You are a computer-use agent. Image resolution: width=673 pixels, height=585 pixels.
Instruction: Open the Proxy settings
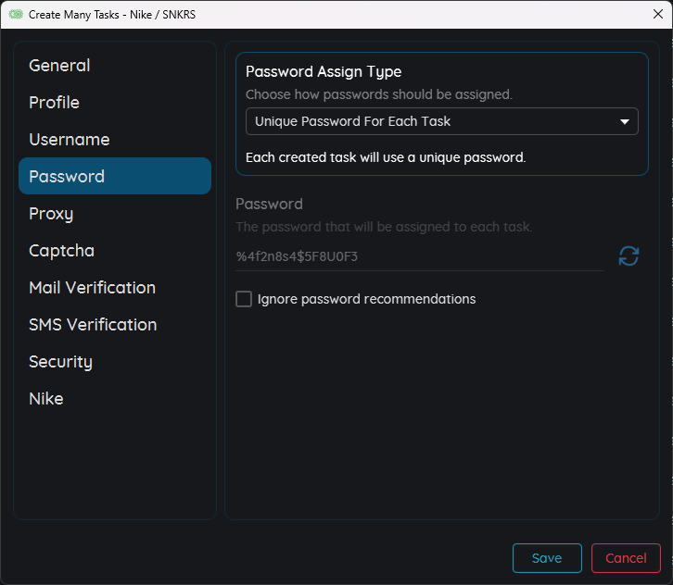pos(51,214)
